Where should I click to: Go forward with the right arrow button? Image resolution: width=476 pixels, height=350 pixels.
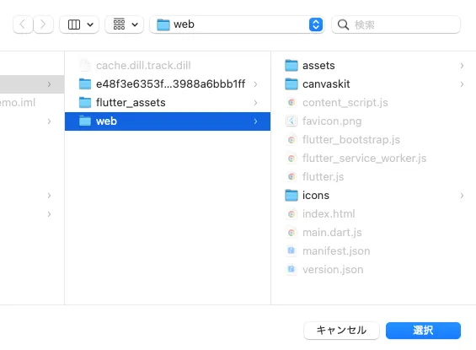43,24
